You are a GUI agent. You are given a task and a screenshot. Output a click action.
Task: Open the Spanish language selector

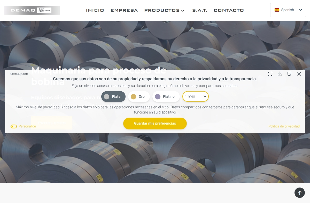click(288, 10)
